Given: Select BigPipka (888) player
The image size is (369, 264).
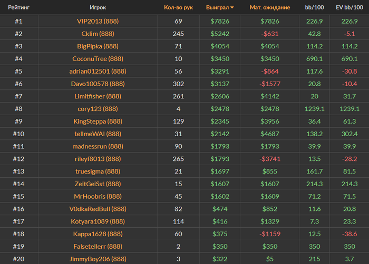Looking at the screenshot, I should pyautogui.click(x=98, y=46).
